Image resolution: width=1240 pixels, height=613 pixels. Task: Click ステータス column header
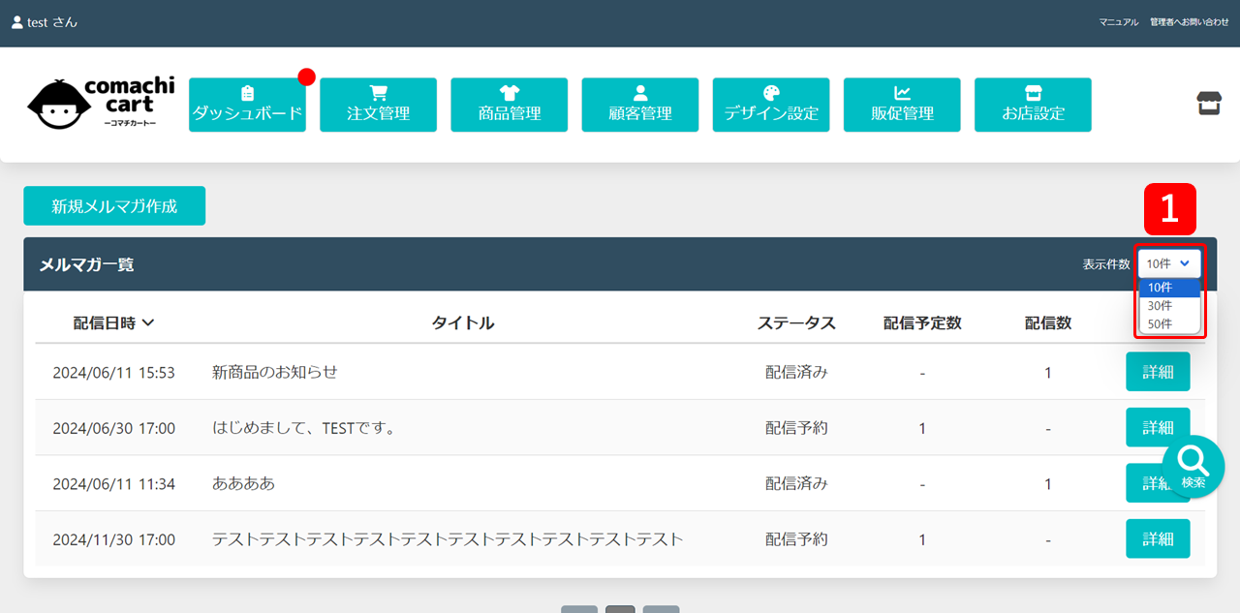click(x=796, y=322)
